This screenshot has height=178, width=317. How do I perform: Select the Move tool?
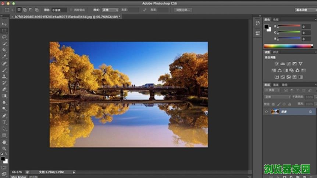[x=4, y=24]
